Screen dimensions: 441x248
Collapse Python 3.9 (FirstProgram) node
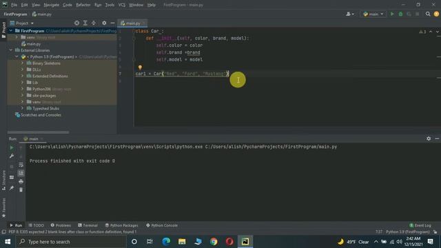click(17, 56)
